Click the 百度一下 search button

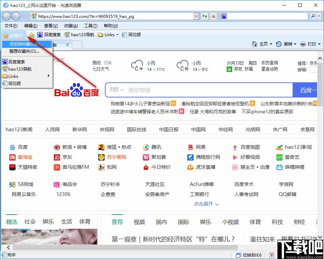click(305, 90)
